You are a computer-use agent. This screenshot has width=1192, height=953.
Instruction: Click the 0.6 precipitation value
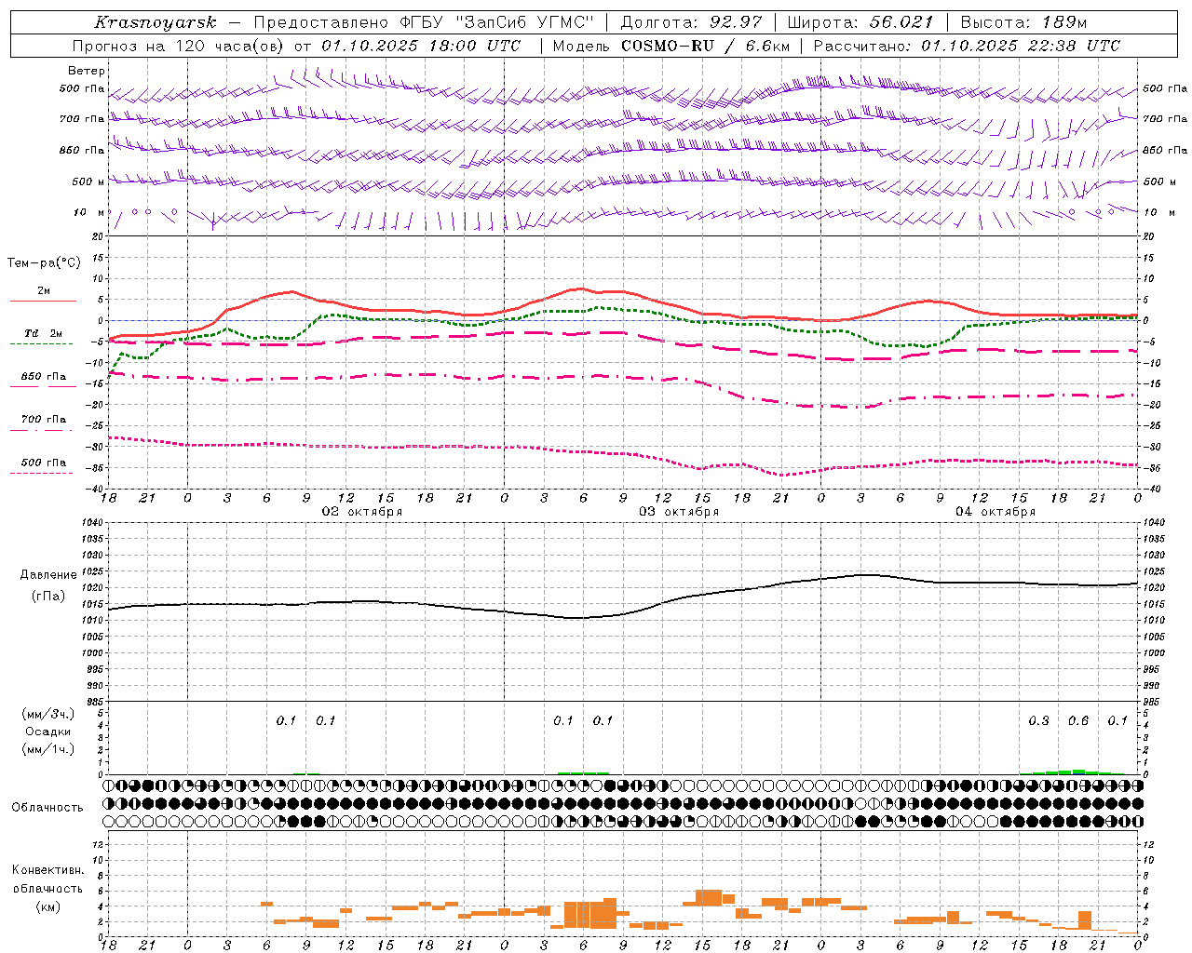pyautogui.click(x=1078, y=720)
